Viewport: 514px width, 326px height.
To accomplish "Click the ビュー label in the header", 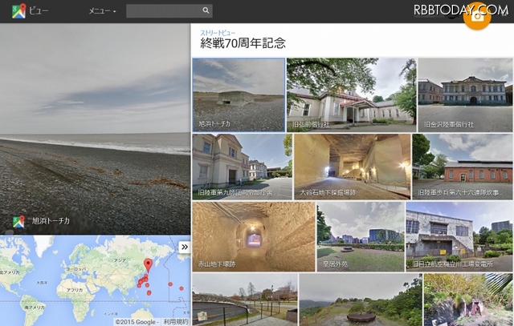I will (x=39, y=10).
